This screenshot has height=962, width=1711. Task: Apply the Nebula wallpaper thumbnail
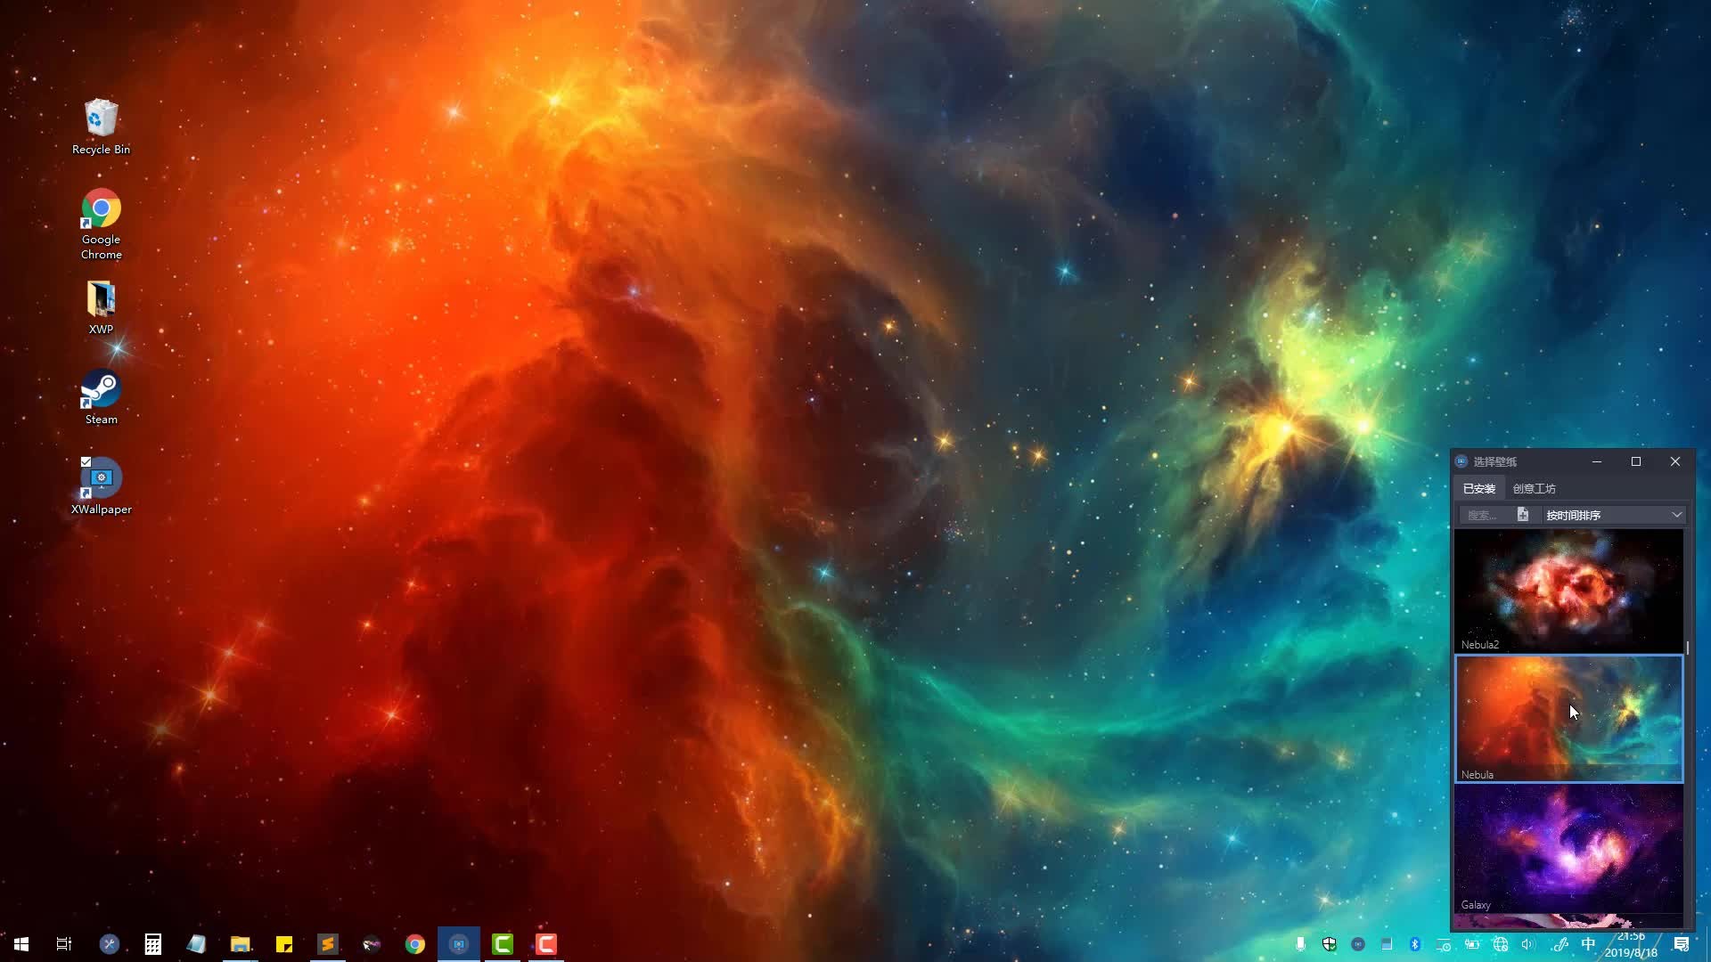[1568, 718]
